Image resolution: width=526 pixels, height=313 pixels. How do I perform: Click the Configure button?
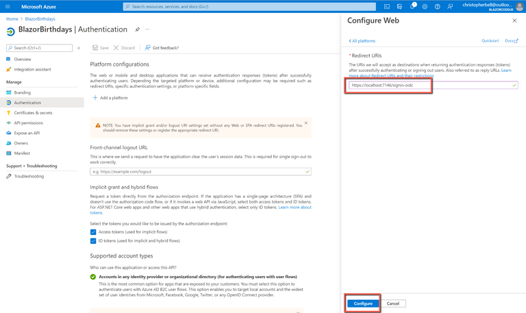click(363, 303)
